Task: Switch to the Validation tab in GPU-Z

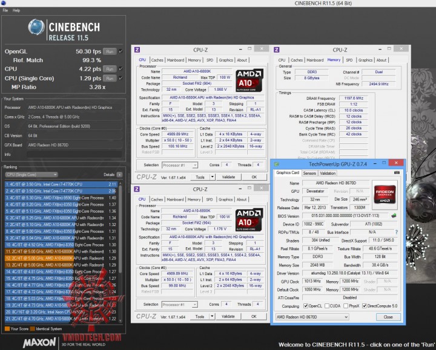Action: pos(328,173)
